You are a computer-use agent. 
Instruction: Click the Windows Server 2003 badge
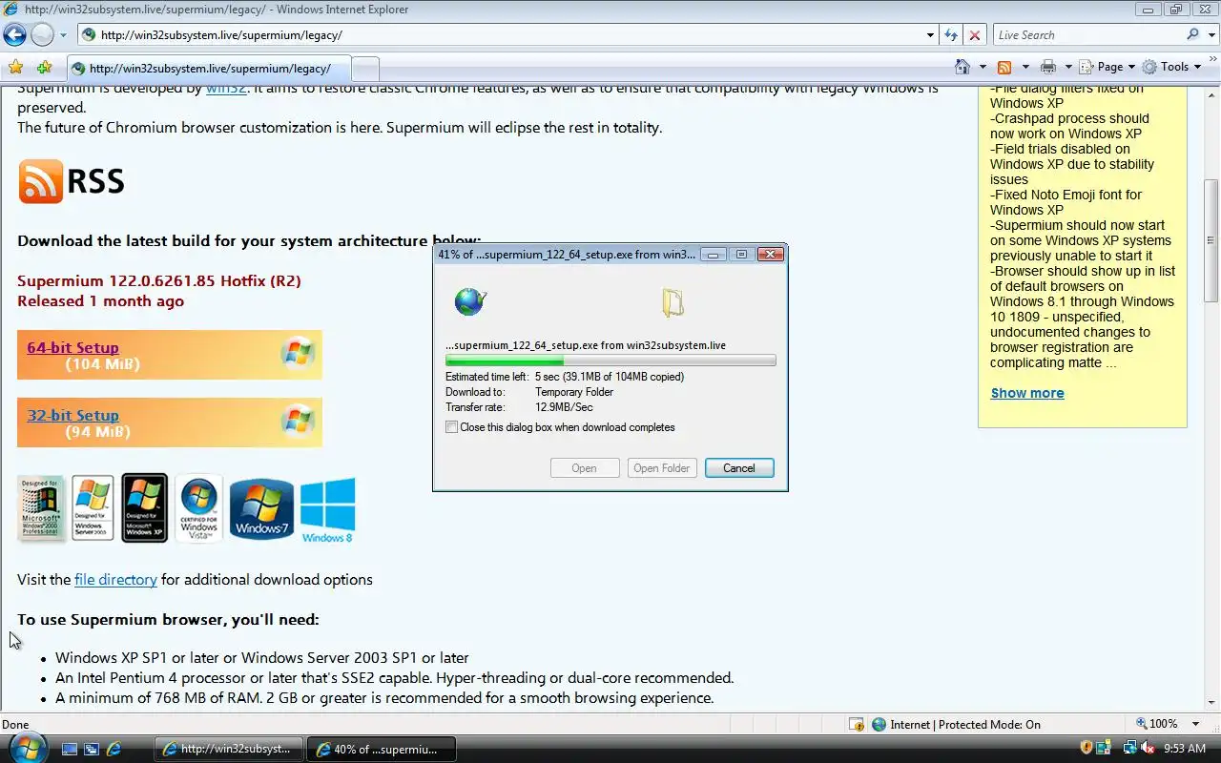[93, 508]
